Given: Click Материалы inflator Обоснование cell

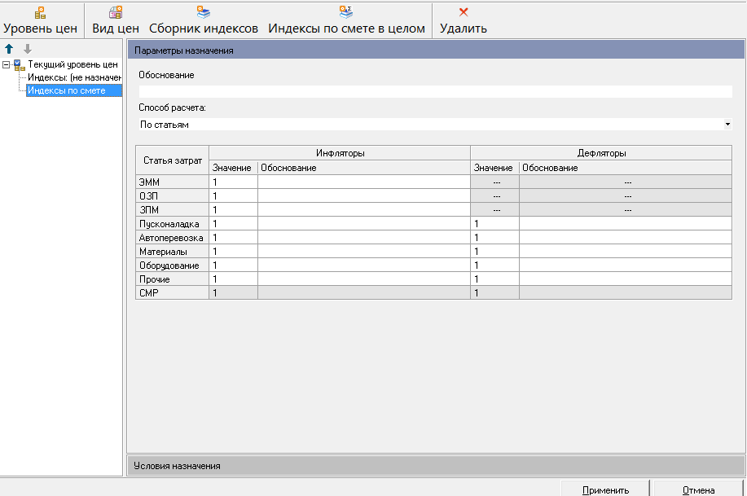Looking at the screenshot, I should pos(364,251).
